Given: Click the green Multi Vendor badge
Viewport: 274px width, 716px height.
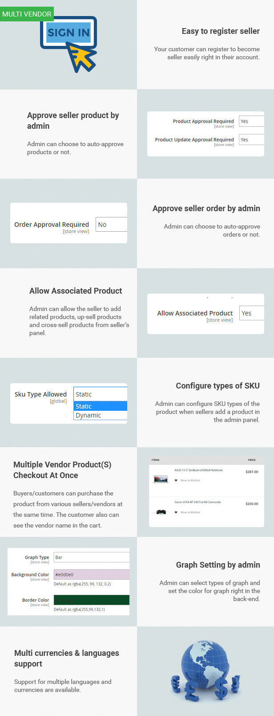Looking at the screenshot, I should [27, 14].
